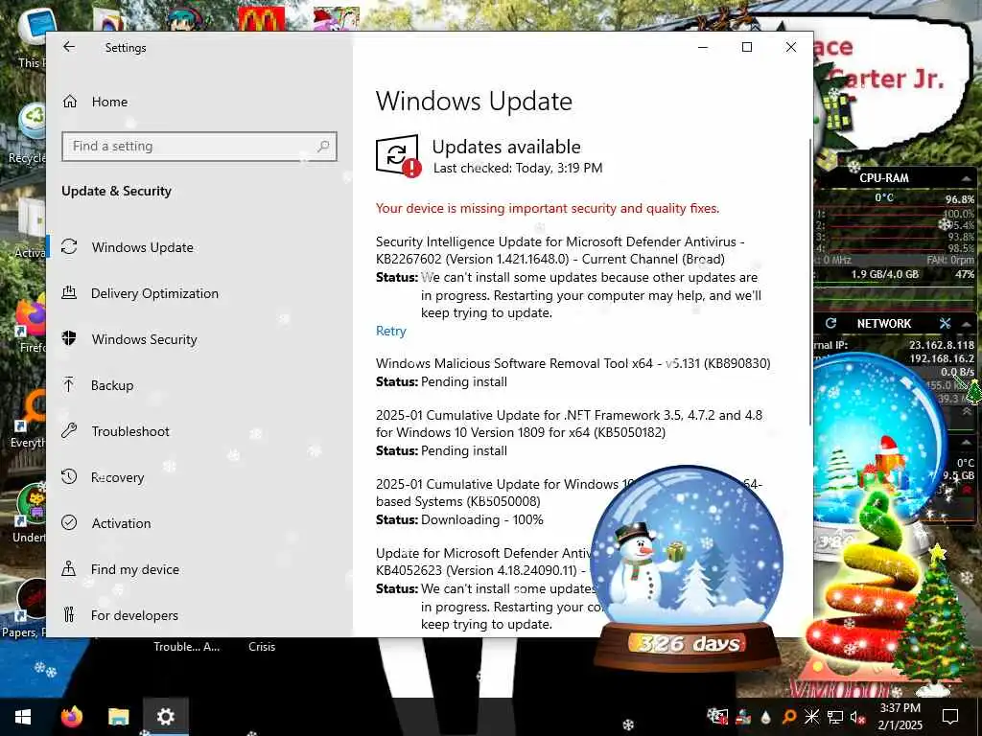982x736 pixels.
Task: Click the KB5050008 cumulative update entry
Action: [488, 493]
